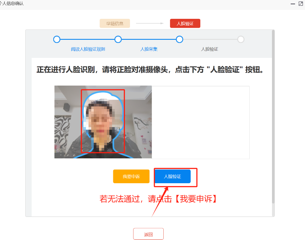Click the step circle above 人脸采集

(x=118, y=39)
